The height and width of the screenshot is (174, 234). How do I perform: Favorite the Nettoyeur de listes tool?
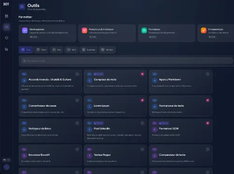(77, 123)
